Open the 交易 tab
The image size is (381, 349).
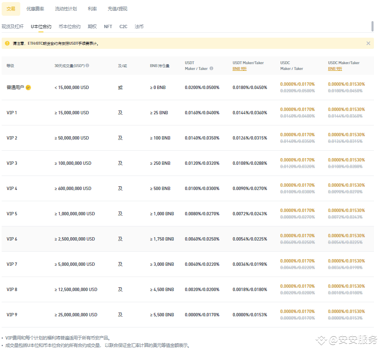11,9
